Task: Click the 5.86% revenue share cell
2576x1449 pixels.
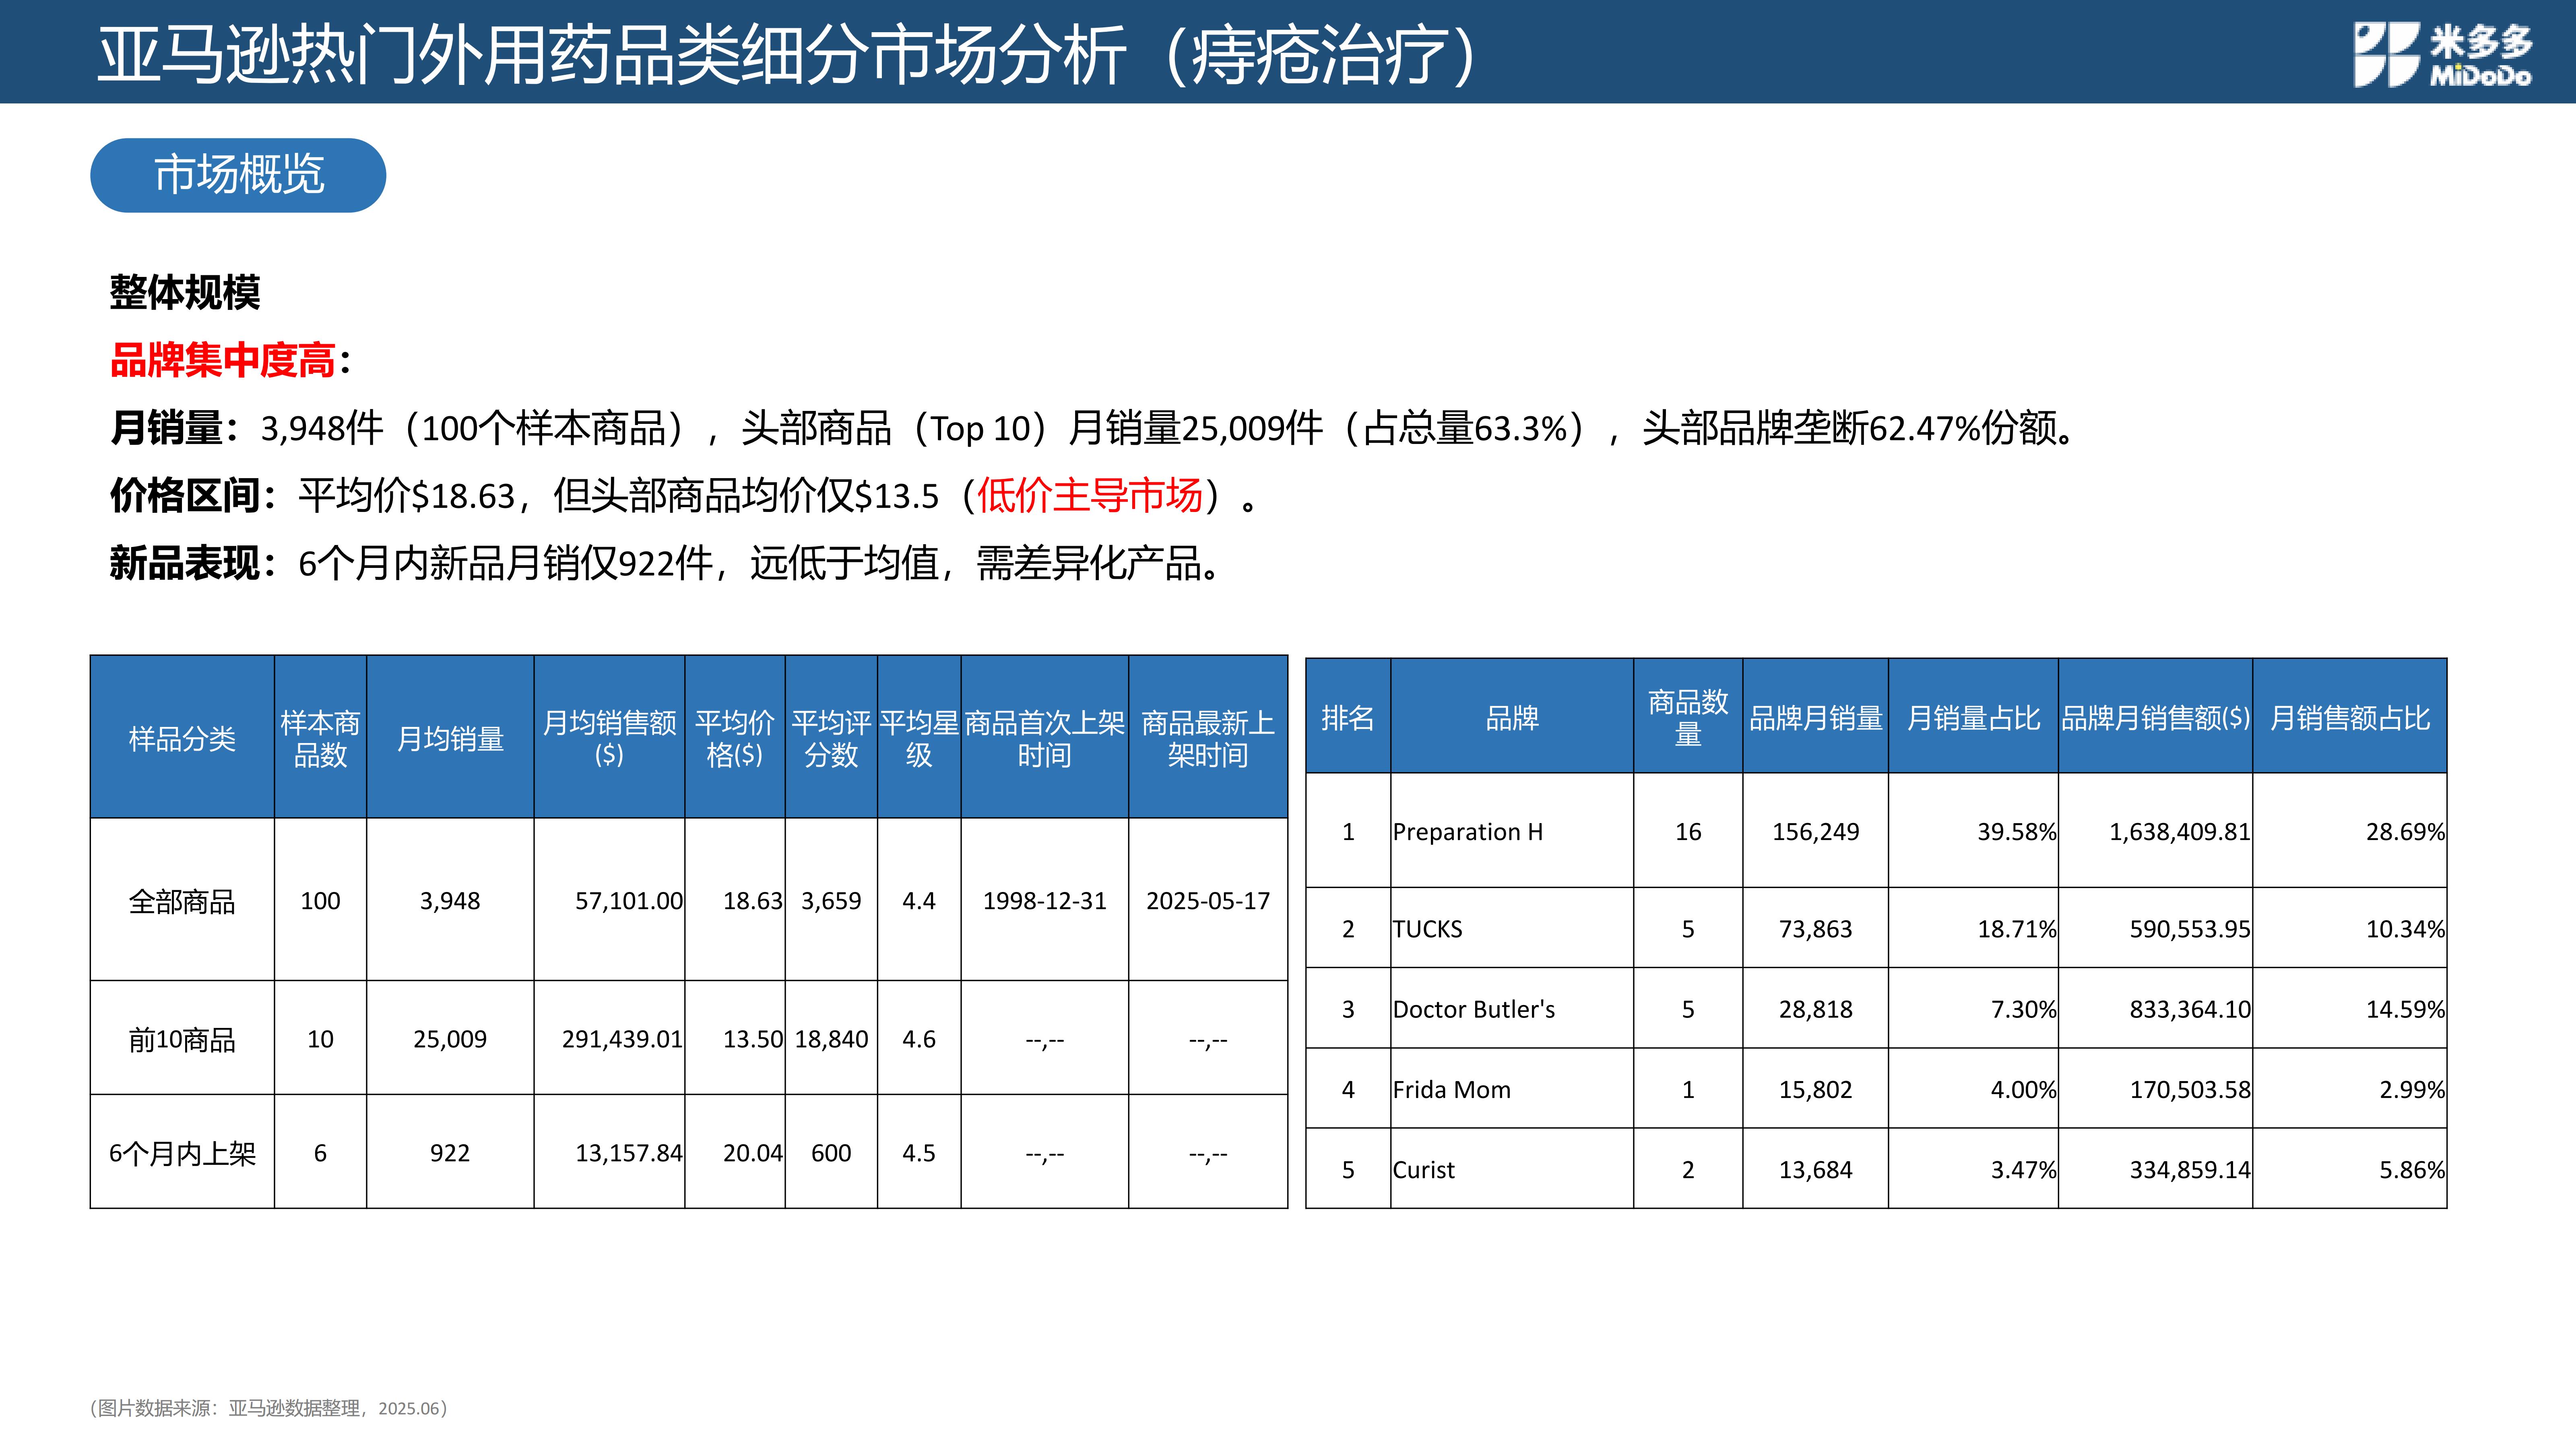Action: coord(2350,1169)
